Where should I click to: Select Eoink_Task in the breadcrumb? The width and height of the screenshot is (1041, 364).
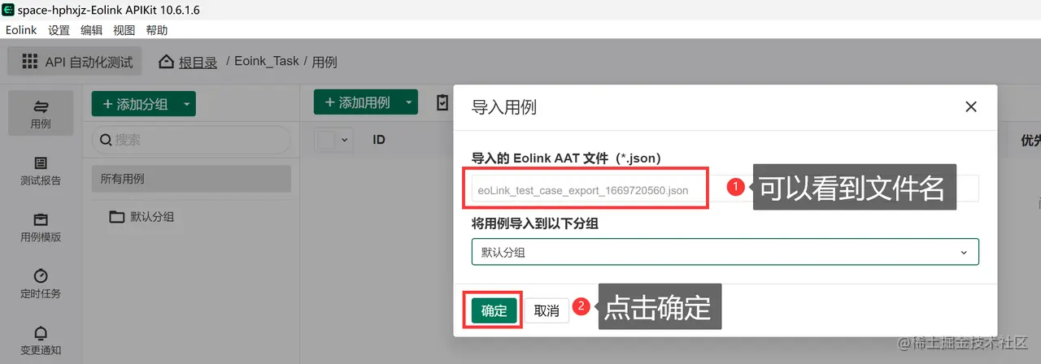267,62
